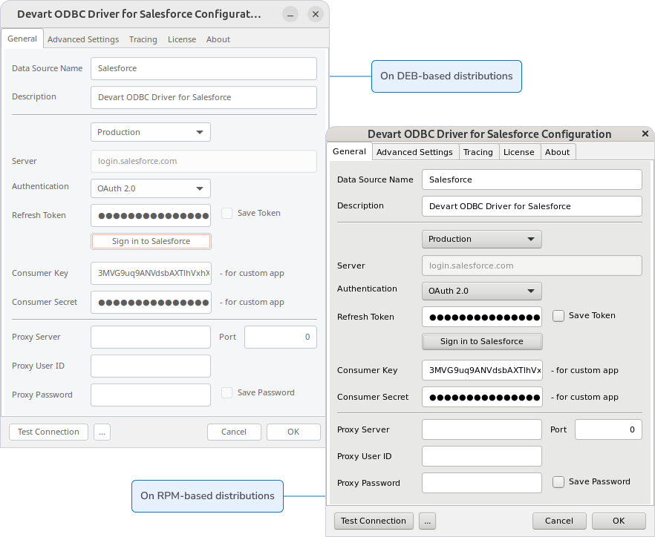This screenshot has width=655, height=537.
Task: Check Save Token in the DEB-based dialog
Action: click(x=227, y=214)
